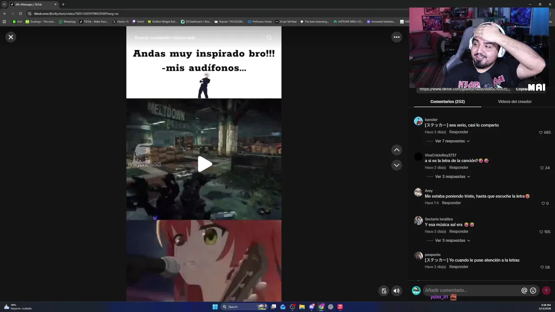Switch to the 'Videos del creador' tab
555x312 pixels.
point(515,101)
